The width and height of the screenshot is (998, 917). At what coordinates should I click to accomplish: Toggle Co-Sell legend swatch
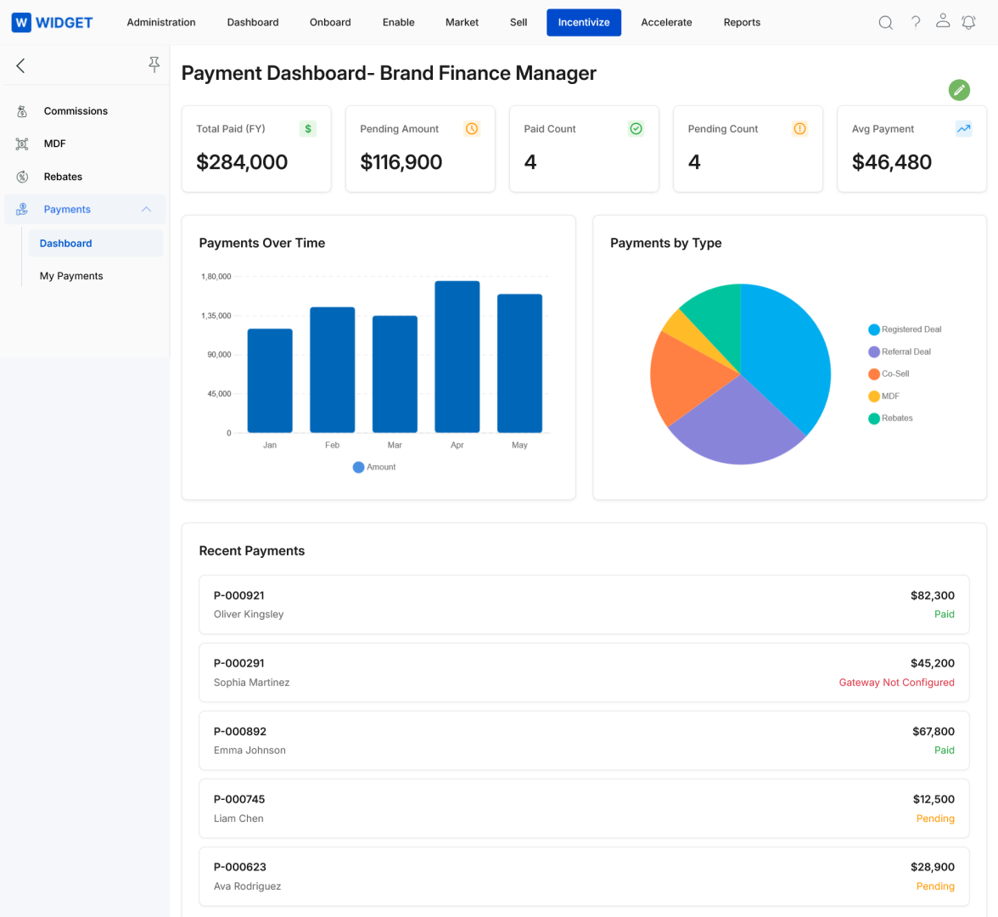tap(874, 374)
